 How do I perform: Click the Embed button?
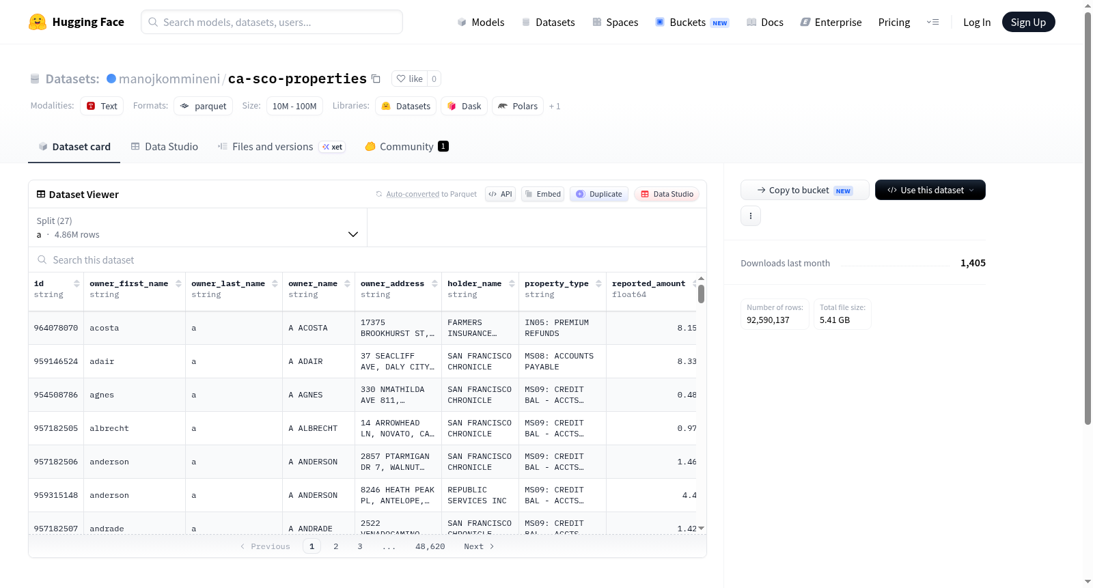[542, 194]
